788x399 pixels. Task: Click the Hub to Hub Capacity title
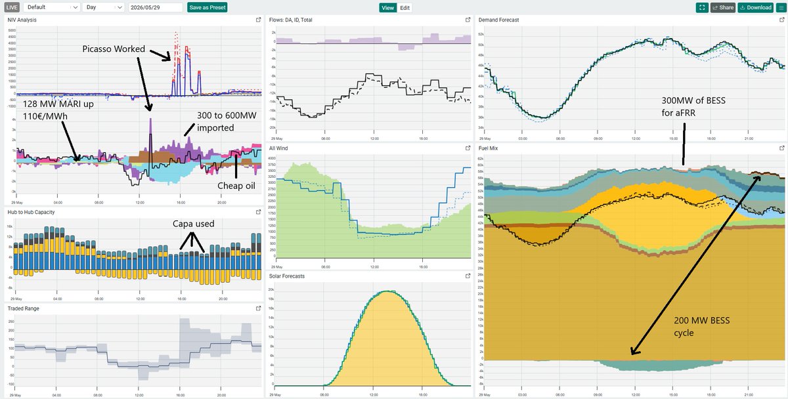(31, 213)
